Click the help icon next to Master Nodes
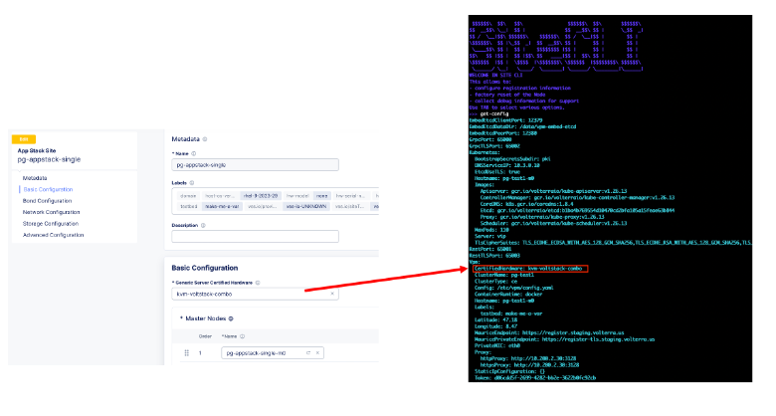The height and width of the screenshot is (416, 776). tap(232, 318)
